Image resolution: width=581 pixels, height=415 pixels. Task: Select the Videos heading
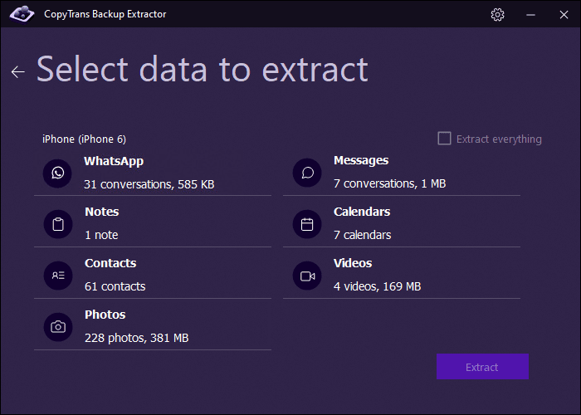(x=353, y=263)
